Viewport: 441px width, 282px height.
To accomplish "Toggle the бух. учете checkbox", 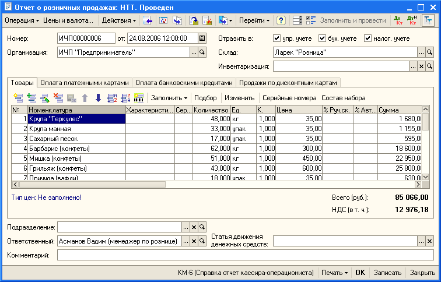I will click(323, 38).
